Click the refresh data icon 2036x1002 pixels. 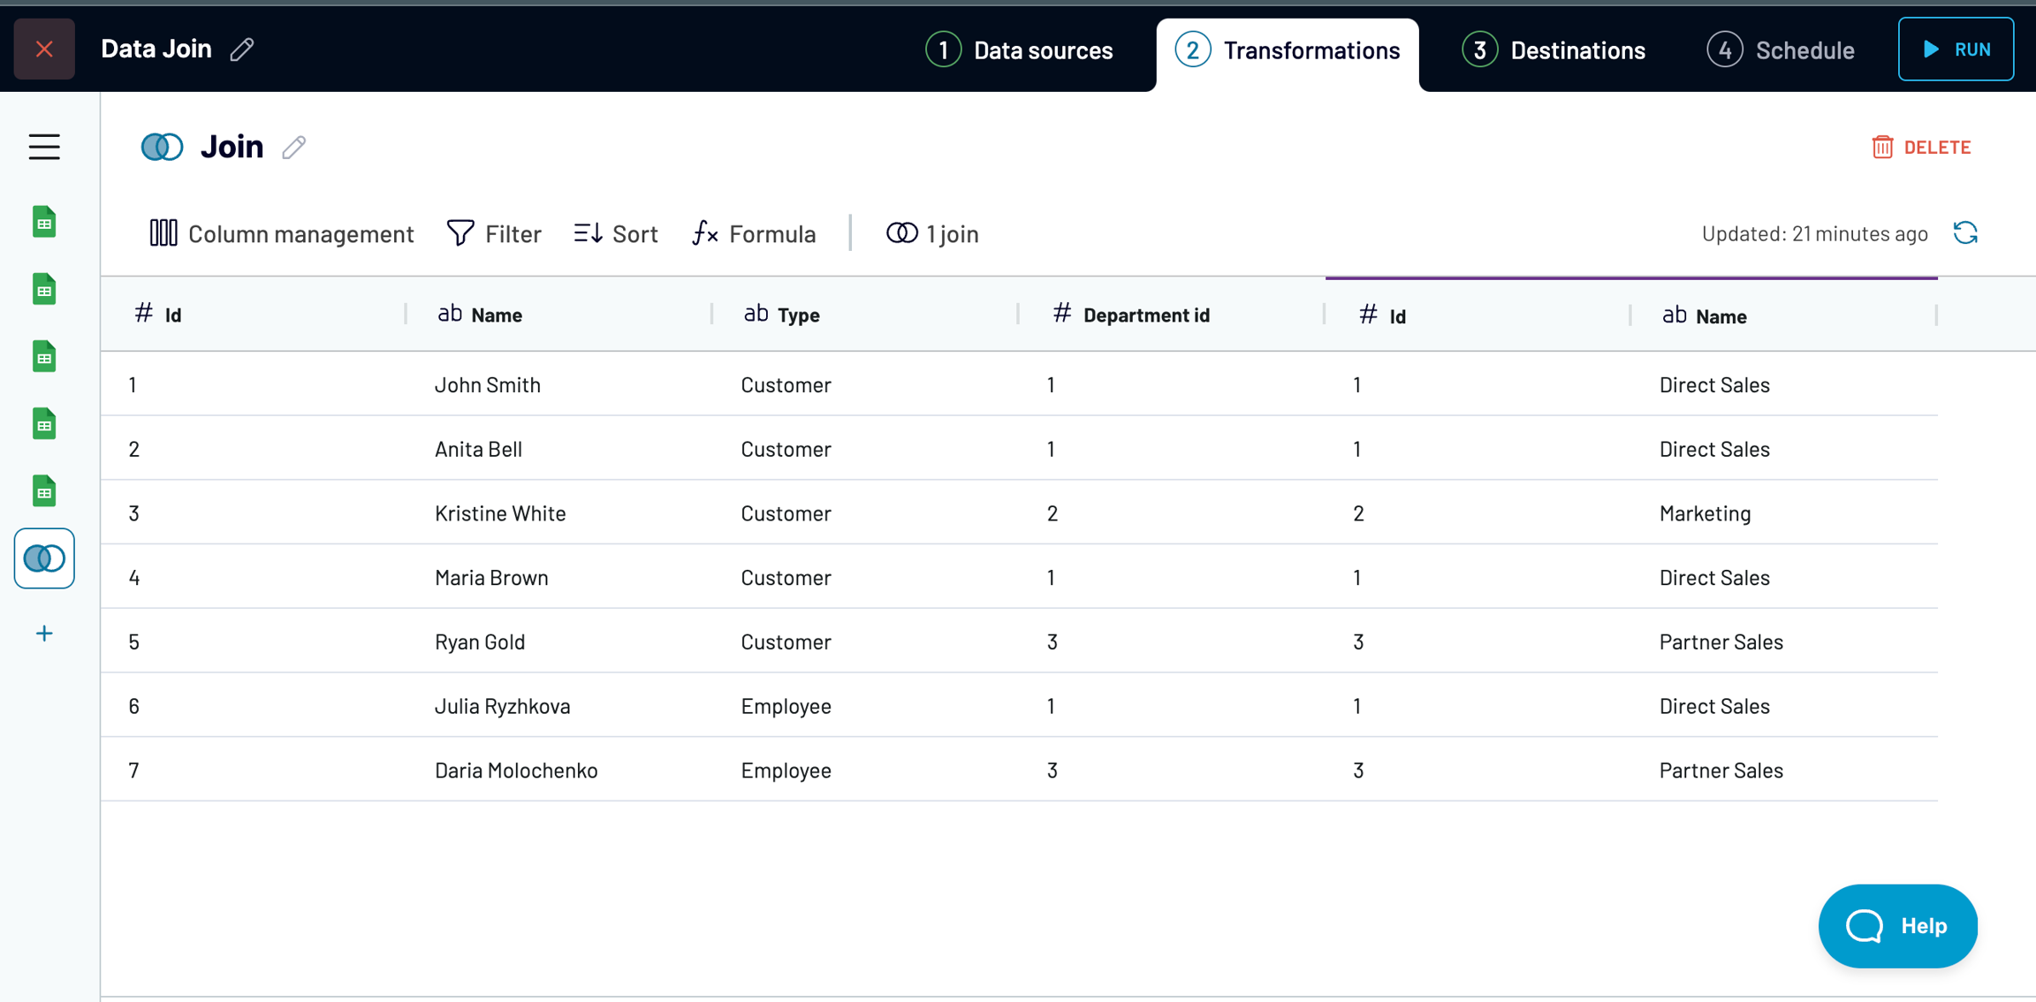[x=1965, y=233]
